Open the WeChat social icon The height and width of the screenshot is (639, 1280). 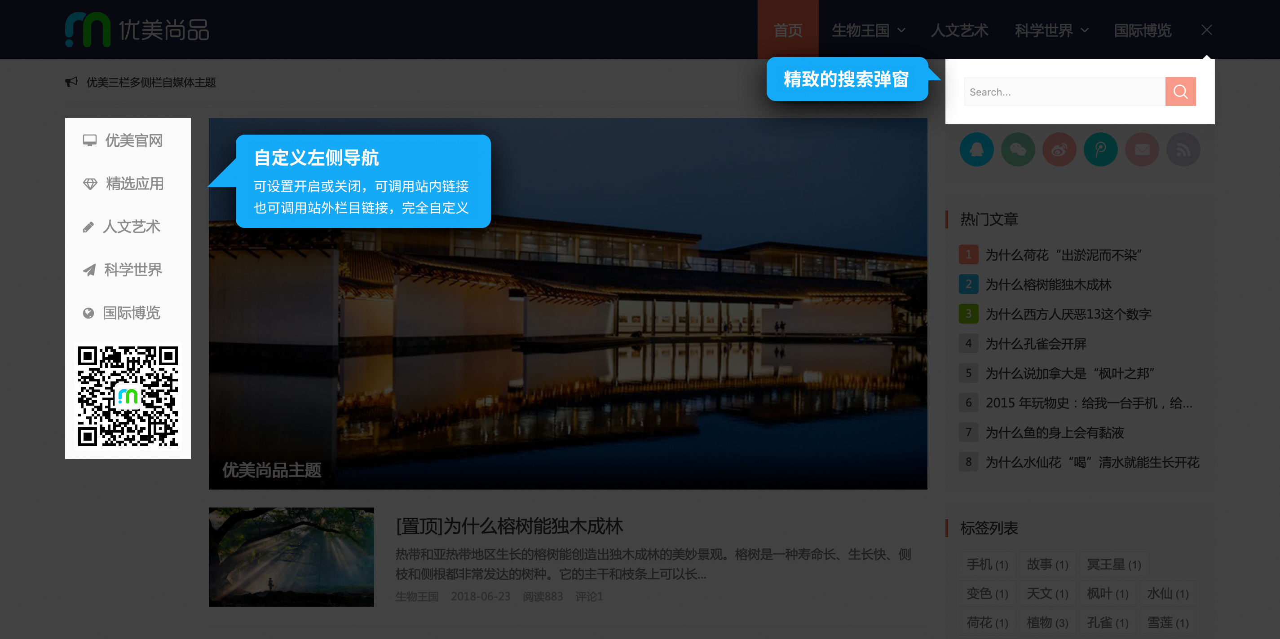(1018, 149)
